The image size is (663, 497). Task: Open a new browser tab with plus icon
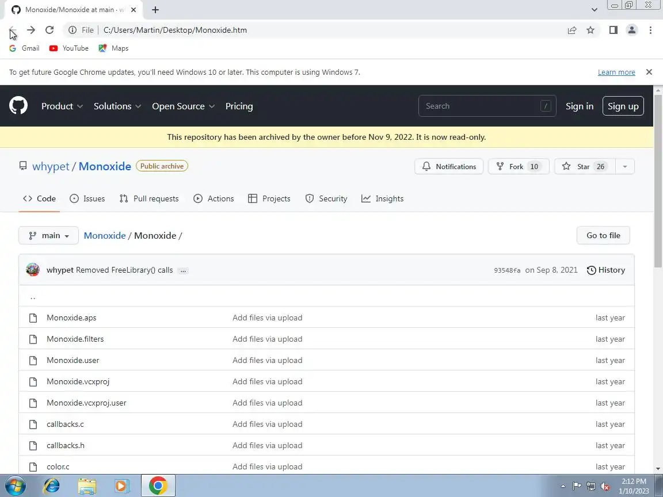(x=155, y=10)
